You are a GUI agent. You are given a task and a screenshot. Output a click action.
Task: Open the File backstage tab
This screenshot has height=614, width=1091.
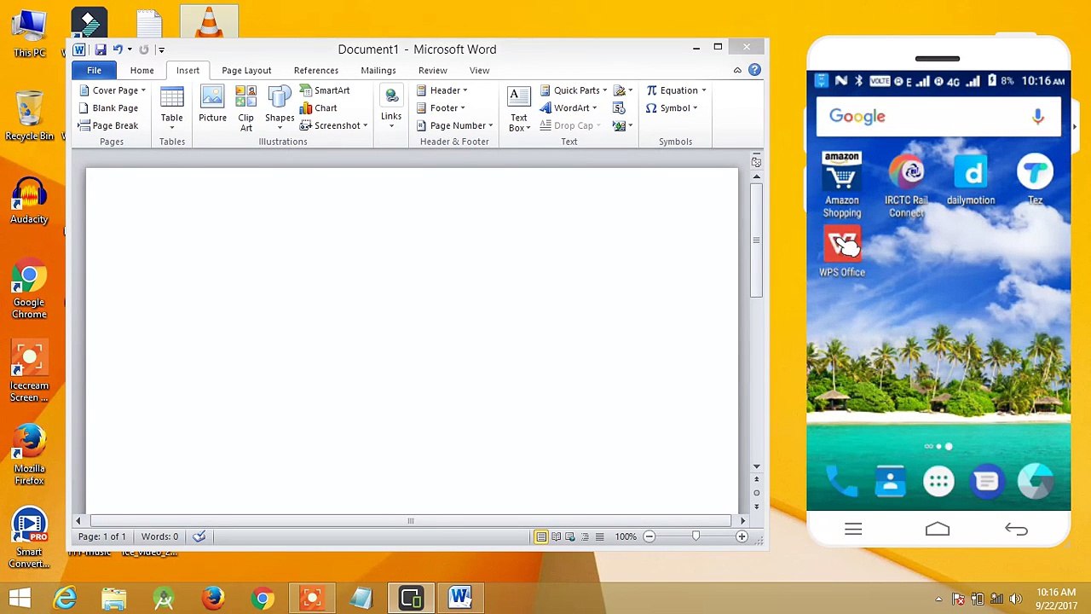94,71
